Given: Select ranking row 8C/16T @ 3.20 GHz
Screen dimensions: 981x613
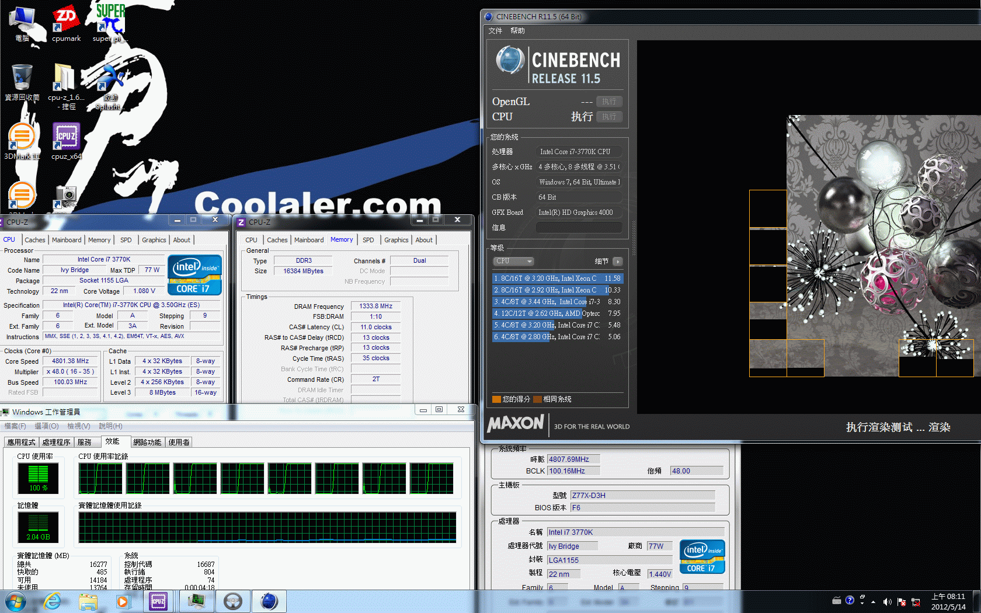Looking at the screenshot, I should [x=558, y=278].
